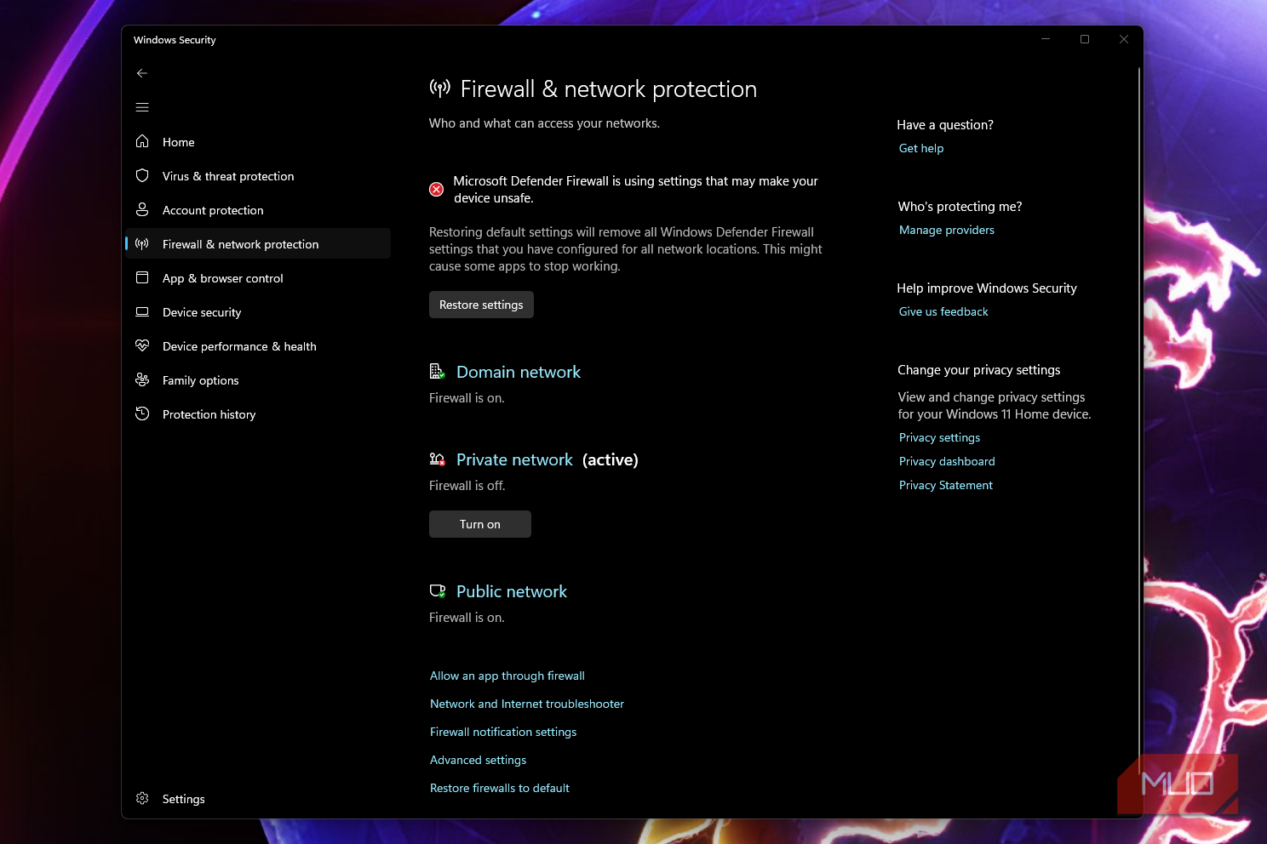Maximize the Windows Security window
Image resolution: width=1267 pixels, height=844 pixels.
pos(1085,39)
